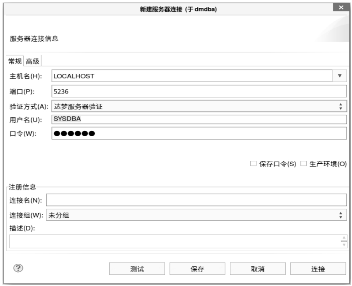Focus the 主机名 LOCALHOST text field

(192, 76)
